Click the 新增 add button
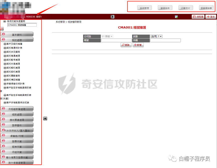Viewport: 217px width, 168px height. [138, 45]
